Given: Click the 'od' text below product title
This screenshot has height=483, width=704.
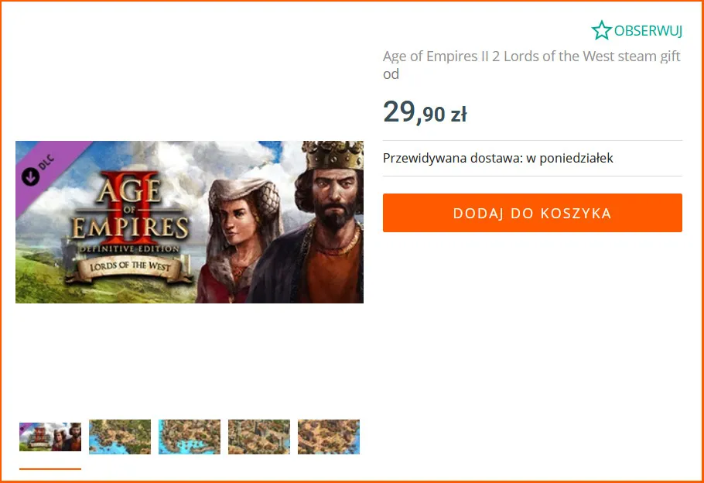Looking at the screenshot, I should [391, 74].
